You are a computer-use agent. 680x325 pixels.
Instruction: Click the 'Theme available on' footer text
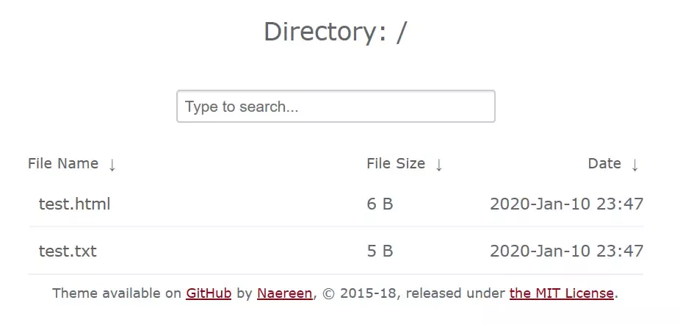117,293
